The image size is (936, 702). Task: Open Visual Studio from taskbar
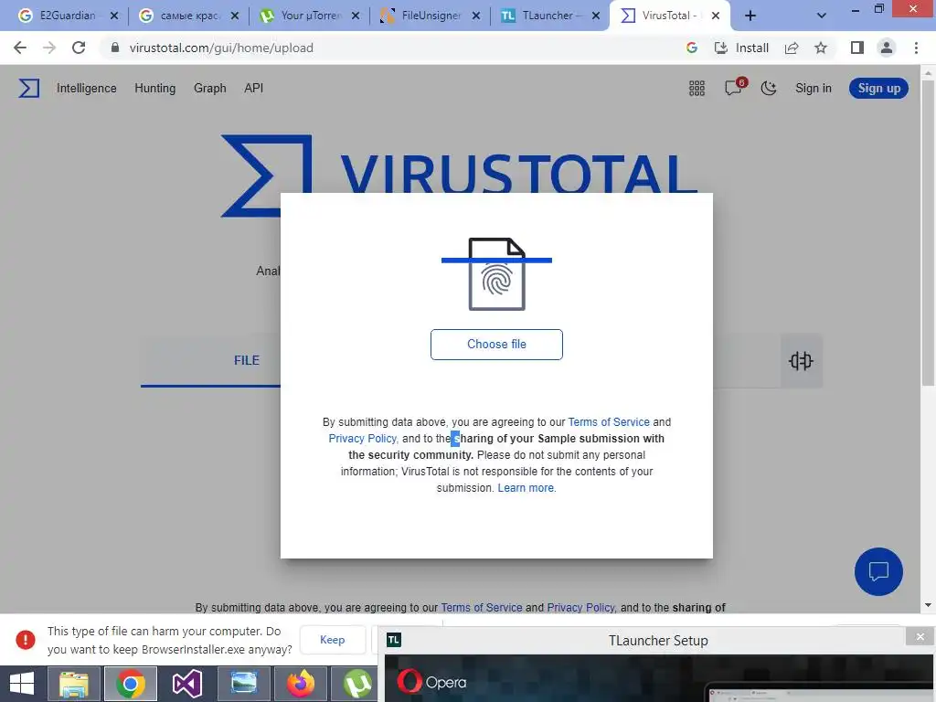186,684
